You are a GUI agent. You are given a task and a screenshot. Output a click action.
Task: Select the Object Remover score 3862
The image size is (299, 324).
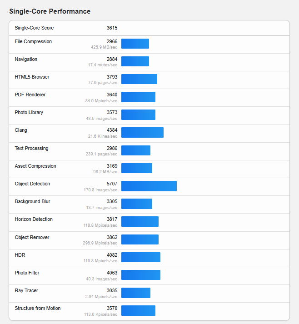[x=112, y=238]
